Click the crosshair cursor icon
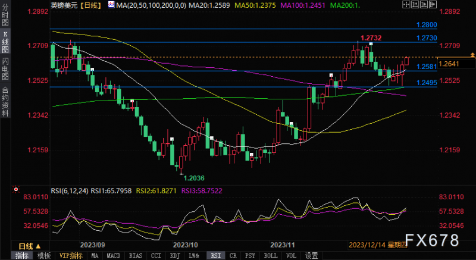 click(406, 5)
